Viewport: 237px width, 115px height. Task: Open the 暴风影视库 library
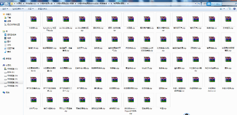12,35
